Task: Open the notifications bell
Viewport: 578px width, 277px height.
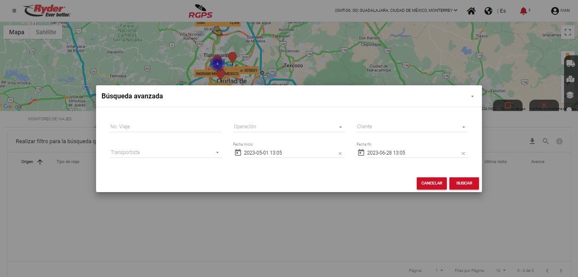Action: 523,11
